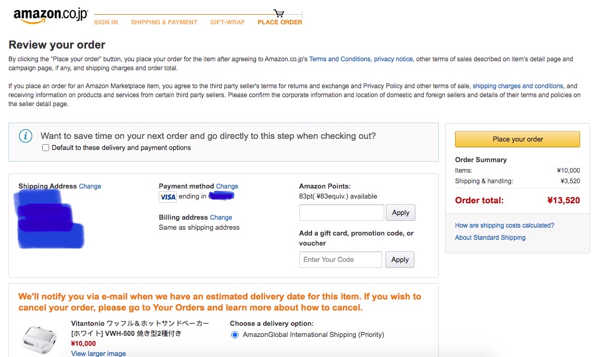The width and height of the screenshot is (596, 357).
Task: Click the blue info icon
Action: [x=25, y=136]
